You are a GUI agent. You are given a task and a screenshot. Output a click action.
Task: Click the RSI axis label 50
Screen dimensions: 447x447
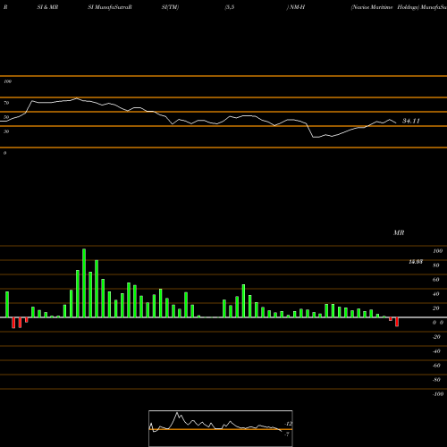6,117
